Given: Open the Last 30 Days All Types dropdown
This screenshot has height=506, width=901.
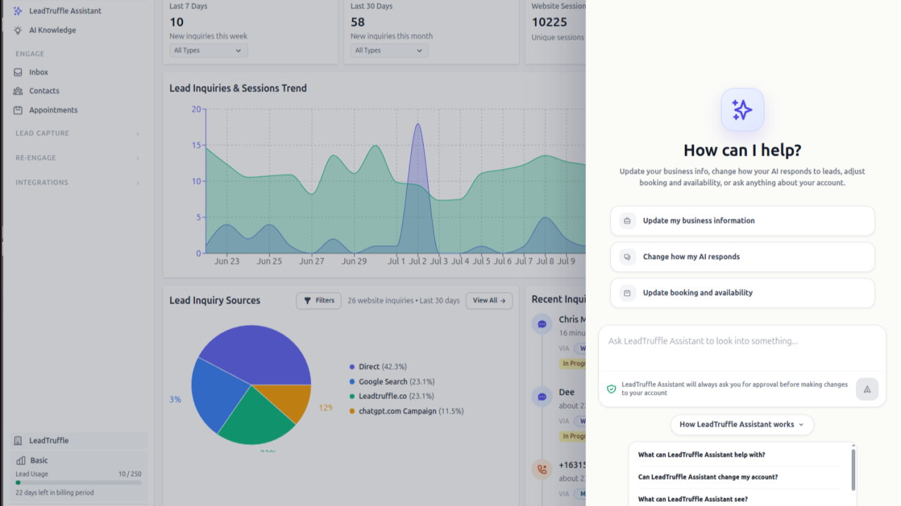Looking at the screenshot, I should point(389,51).
